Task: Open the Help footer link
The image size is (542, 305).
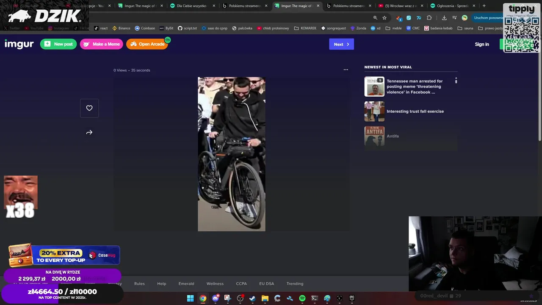Action: [162, 283]
